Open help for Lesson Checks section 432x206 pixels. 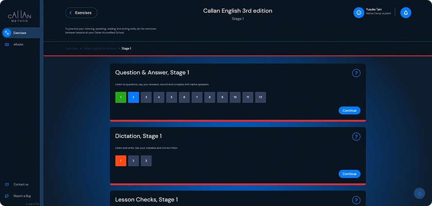356,200
